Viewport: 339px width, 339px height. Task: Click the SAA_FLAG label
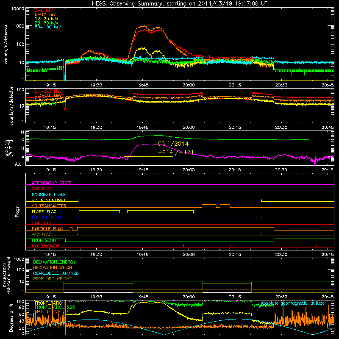coord(42,223)
